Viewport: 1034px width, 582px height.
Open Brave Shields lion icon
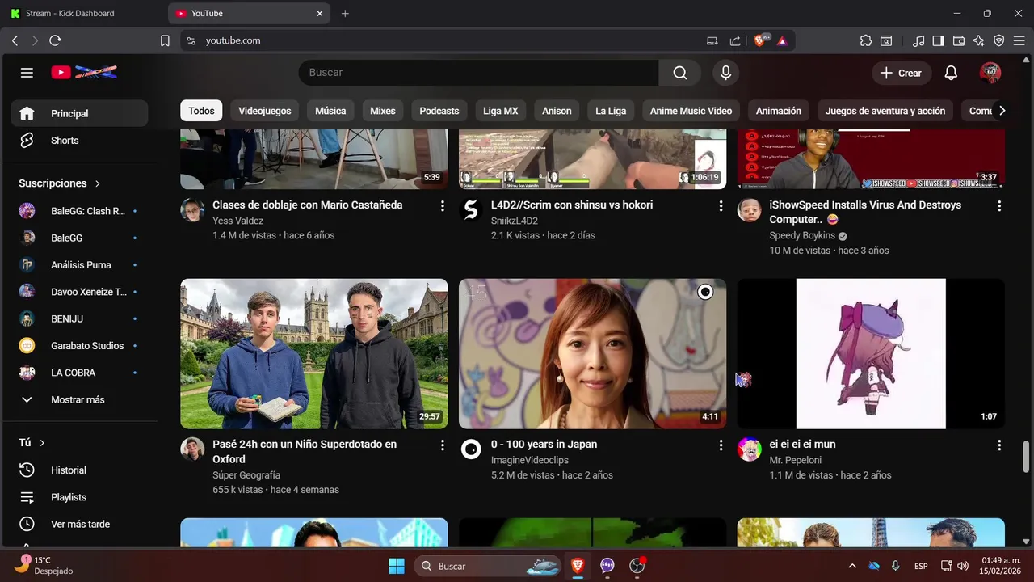[x=760, y=40]
